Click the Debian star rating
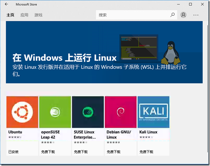Screen dimensions: 210x166 [x=113, y=142]
